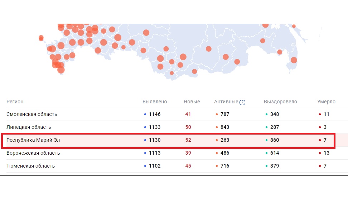Sort table by Новые column header
This screenshot has height=197, width=348.
pyautogui.click(x=192, y=102)
